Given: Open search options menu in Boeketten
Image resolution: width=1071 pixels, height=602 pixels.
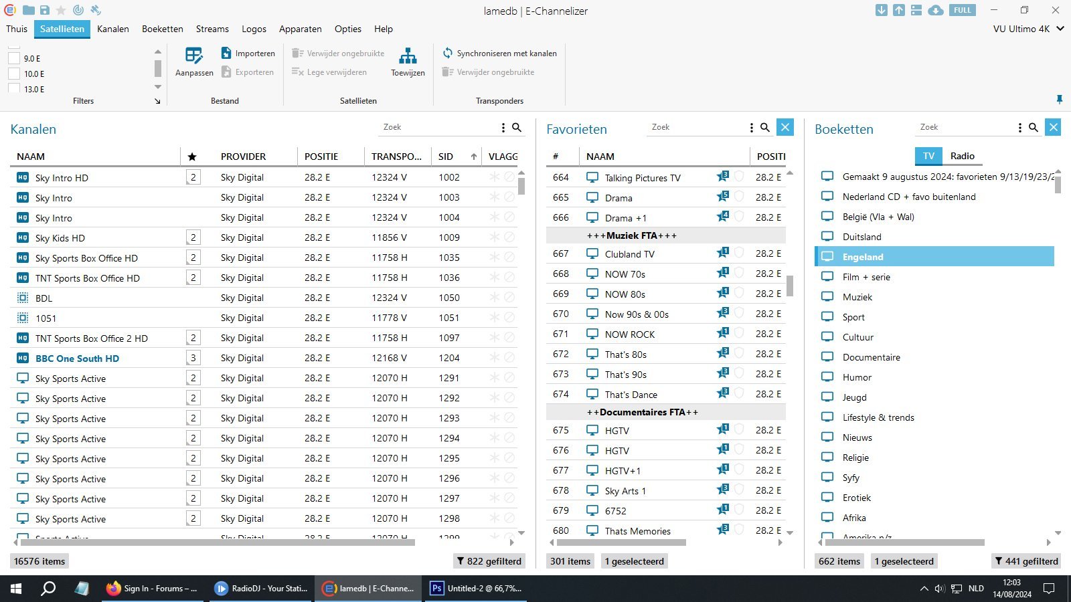Looking at the screenshot, I should (x=1019, y=127).
